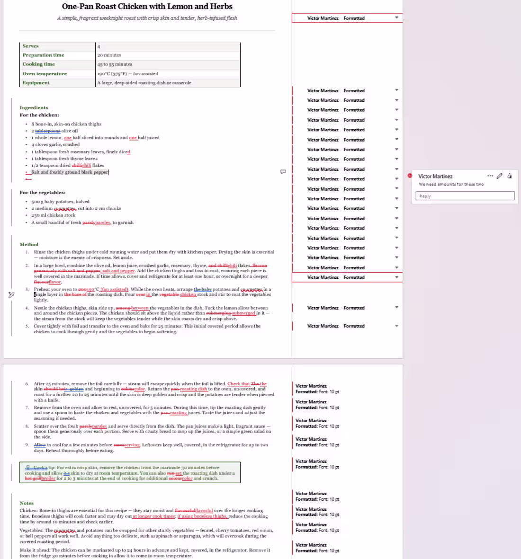This screenshot has width=521, height=559.
Task: Click the 'Formatted: Font: 10 pt' balloon beside step 6
Action: pyautogui.click(x=317, y=389)
